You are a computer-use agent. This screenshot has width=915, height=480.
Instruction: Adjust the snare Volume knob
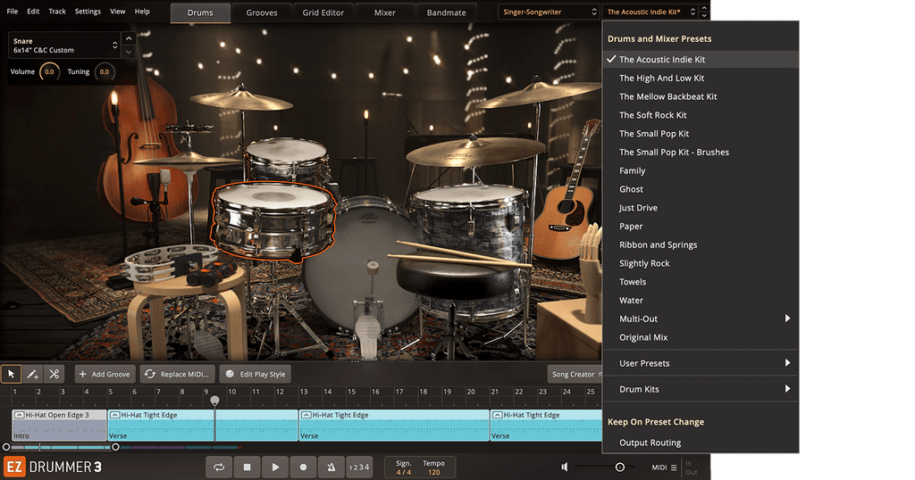(50, 71)
